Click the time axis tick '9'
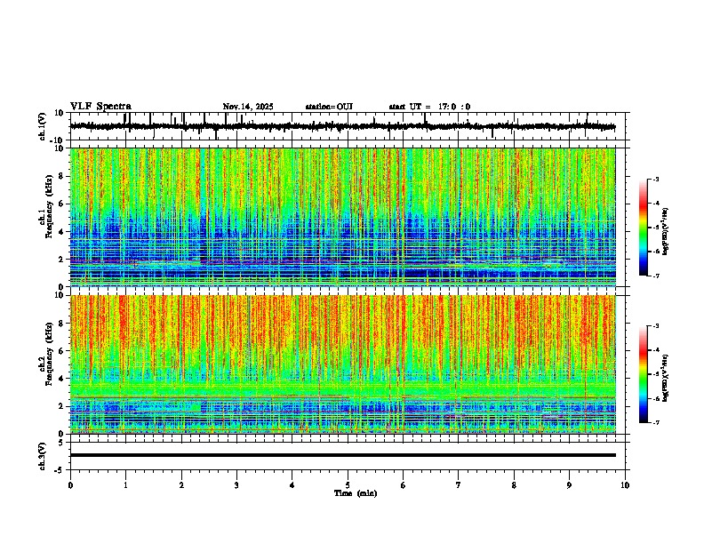 click(569, 485)
